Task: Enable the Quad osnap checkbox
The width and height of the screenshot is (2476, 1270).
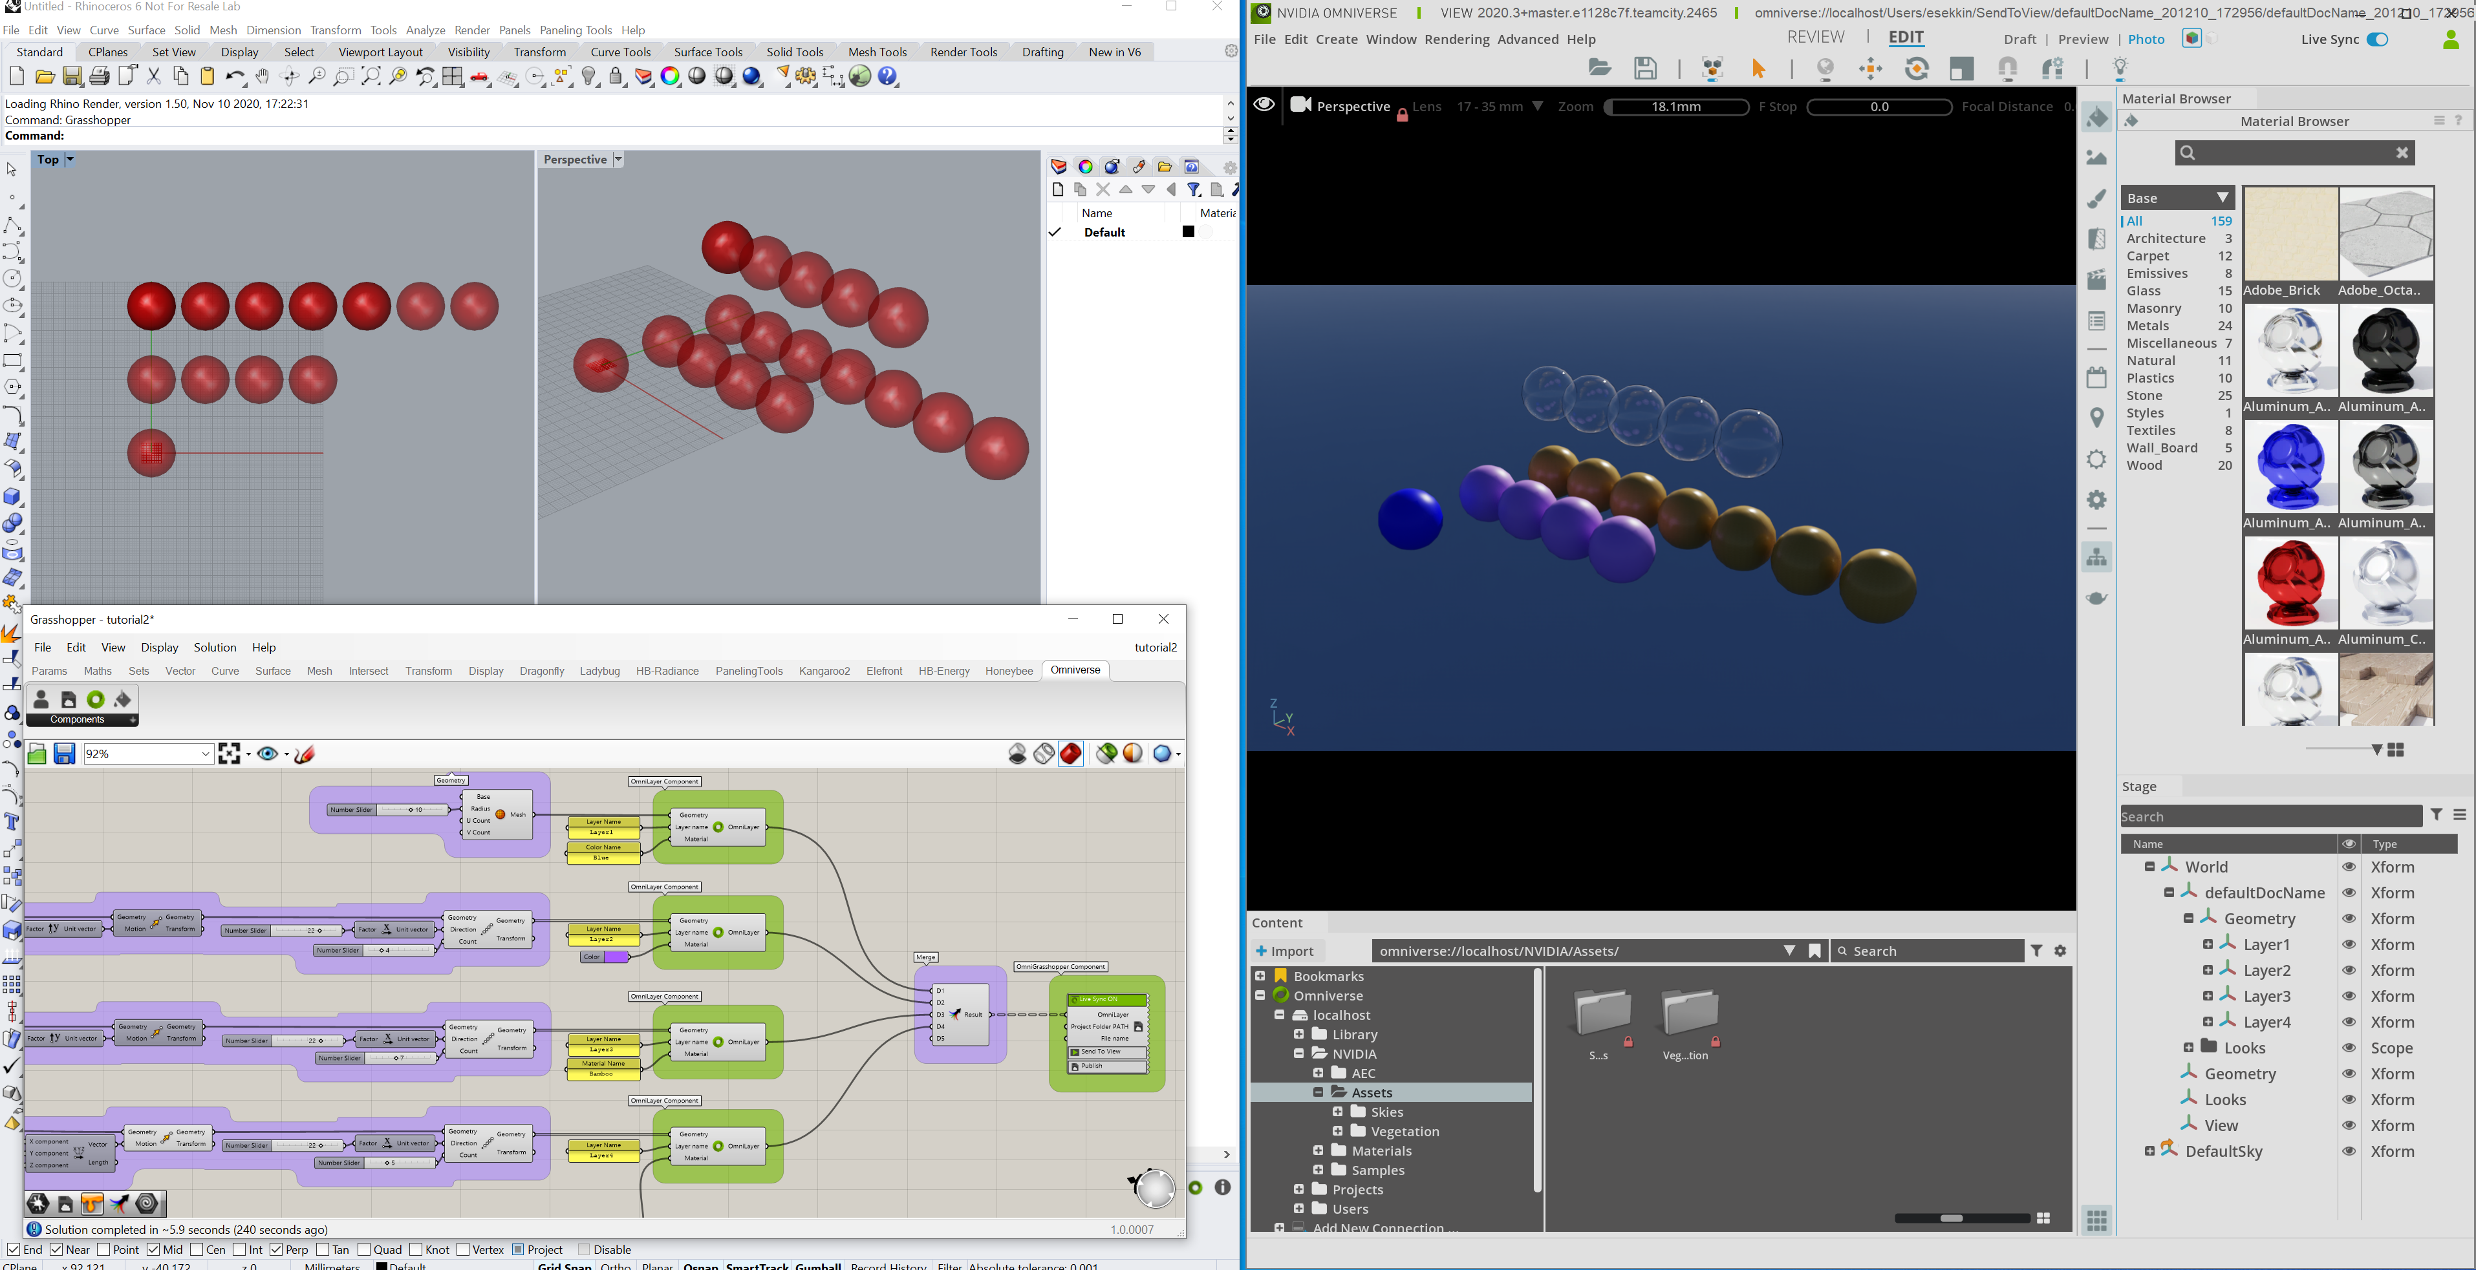Action: click(364, 1250)
